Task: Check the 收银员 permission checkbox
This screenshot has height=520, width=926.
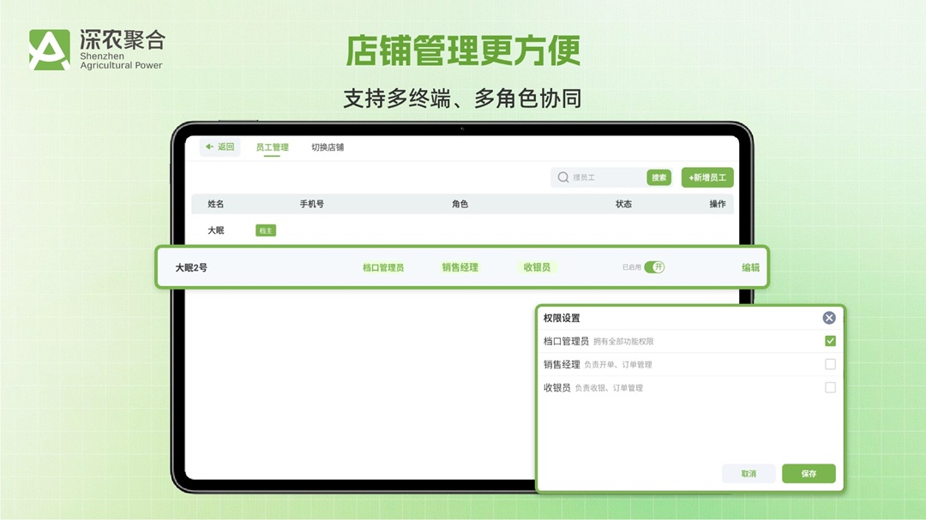Action: (x=830, y=387)
